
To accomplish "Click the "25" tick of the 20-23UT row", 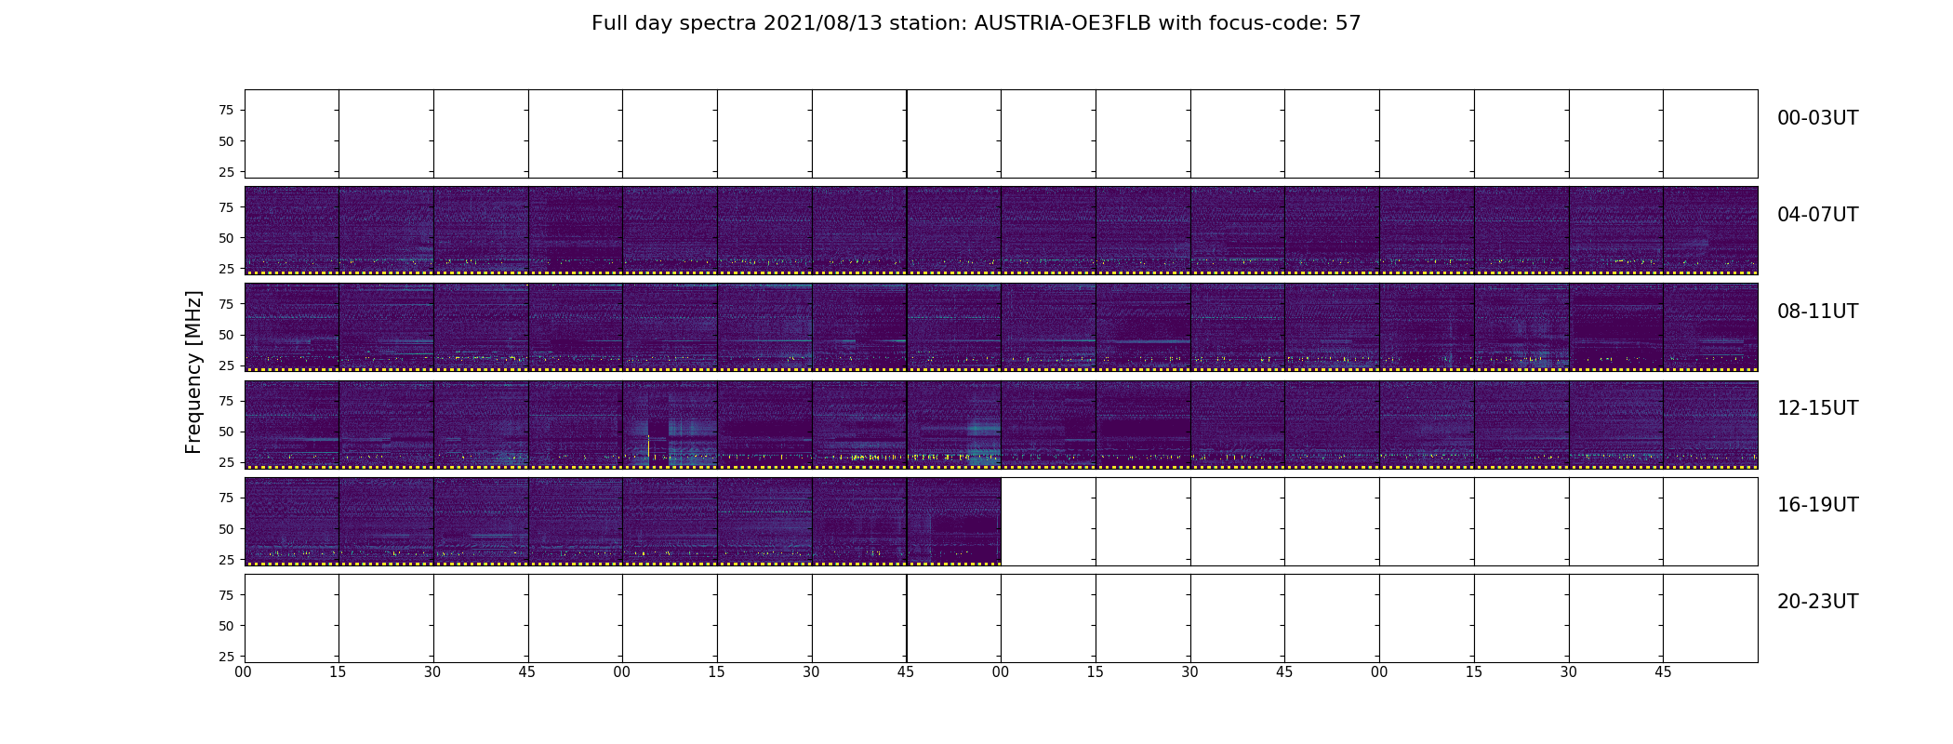I will coord(226,657).
